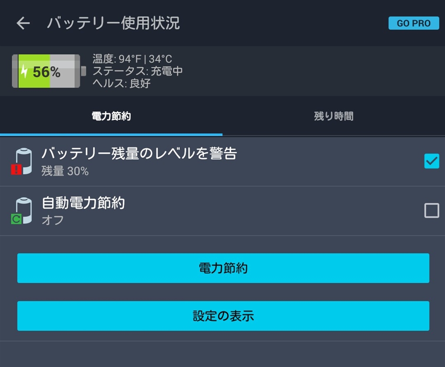Tap the 温度 94°F | 34°C reading
445x367 pixels.
[x=132, y=60]
